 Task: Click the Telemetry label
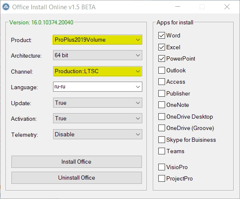(x=24, y=135)
